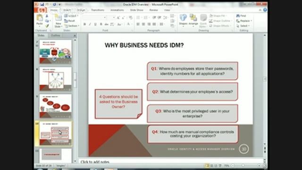Screen dimensions: 302x170
Task: Save the presentation with the floppy disk icon
Action: (42, 4)
